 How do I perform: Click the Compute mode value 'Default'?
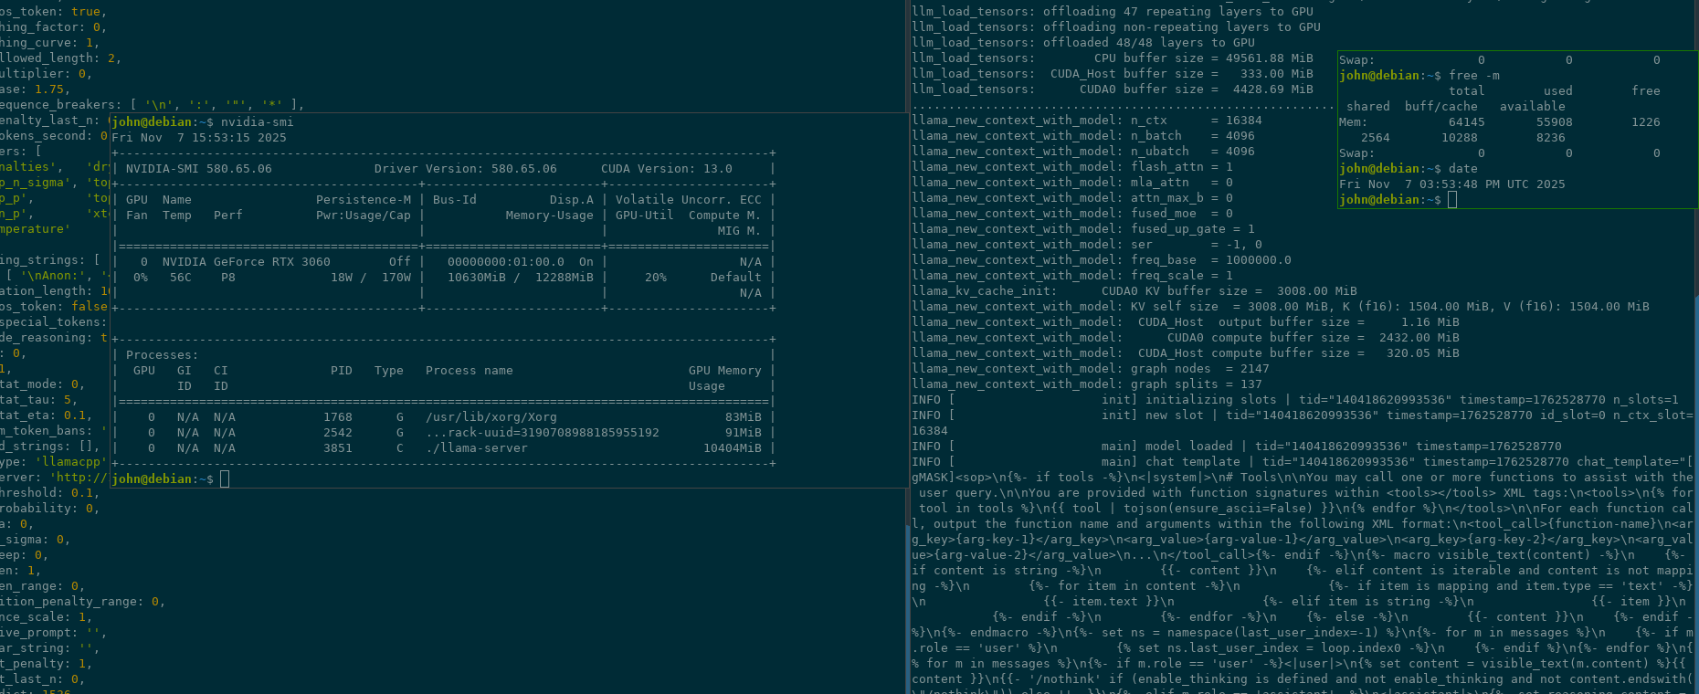736,278
